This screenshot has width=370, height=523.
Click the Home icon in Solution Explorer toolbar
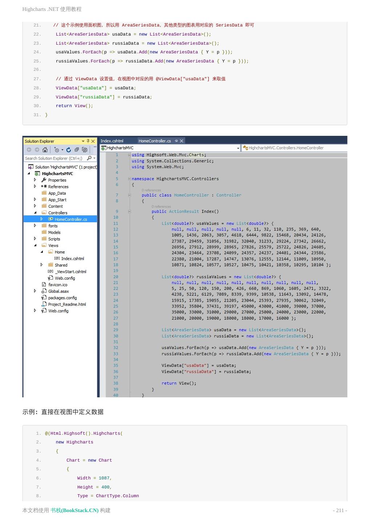tap(45, 150)
